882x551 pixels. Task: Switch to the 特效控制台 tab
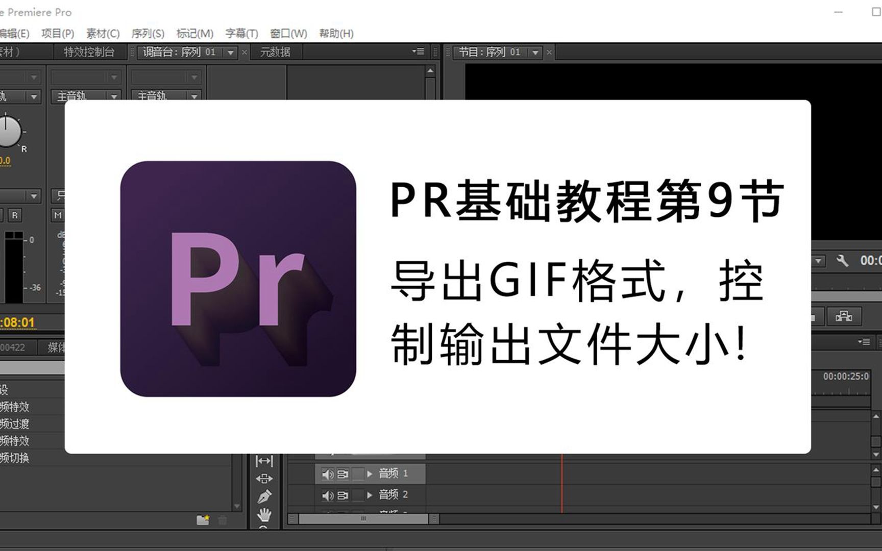click(x=89, y=52)
